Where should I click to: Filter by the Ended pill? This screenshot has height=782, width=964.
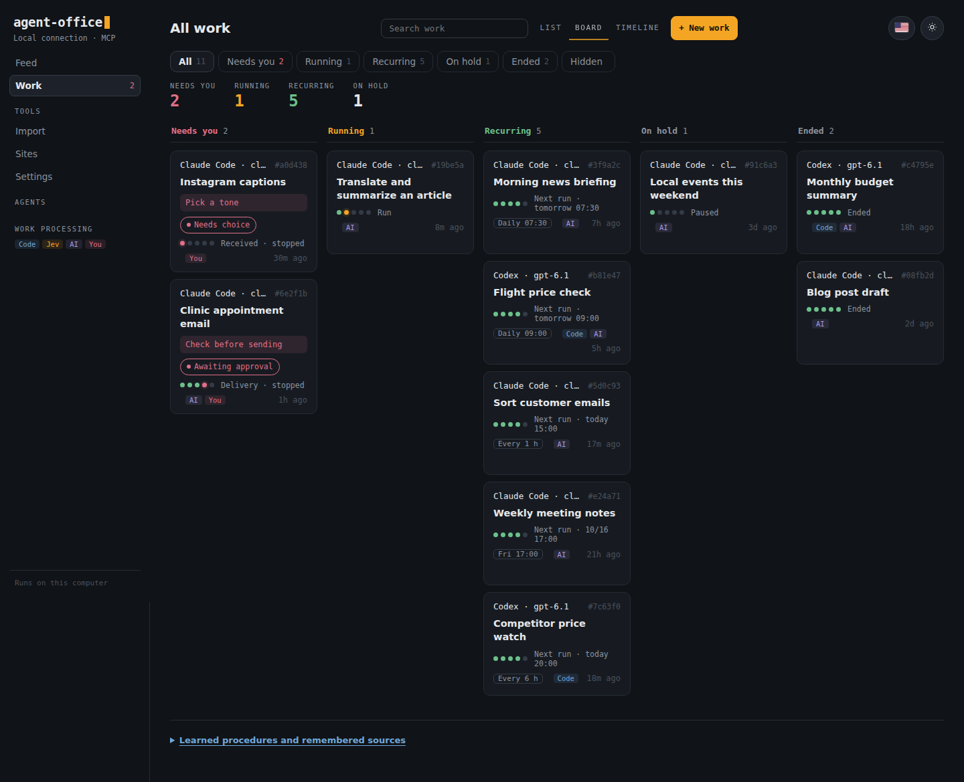[x=530, y=62]
